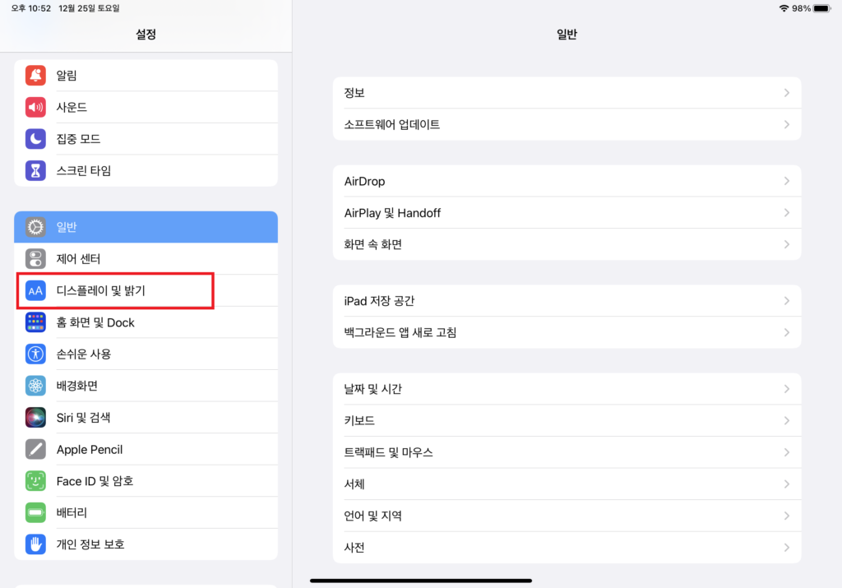Open the 화면 속 화면 chevron
This screenshot has width=842, height=588.
tap(787, 244)
